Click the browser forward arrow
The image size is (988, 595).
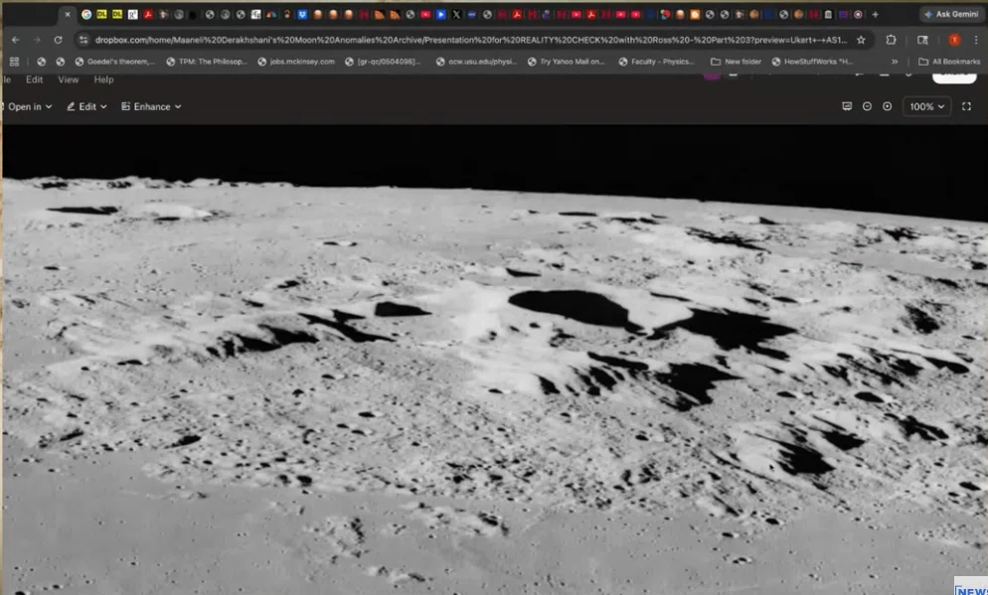(x=37, y=40)
